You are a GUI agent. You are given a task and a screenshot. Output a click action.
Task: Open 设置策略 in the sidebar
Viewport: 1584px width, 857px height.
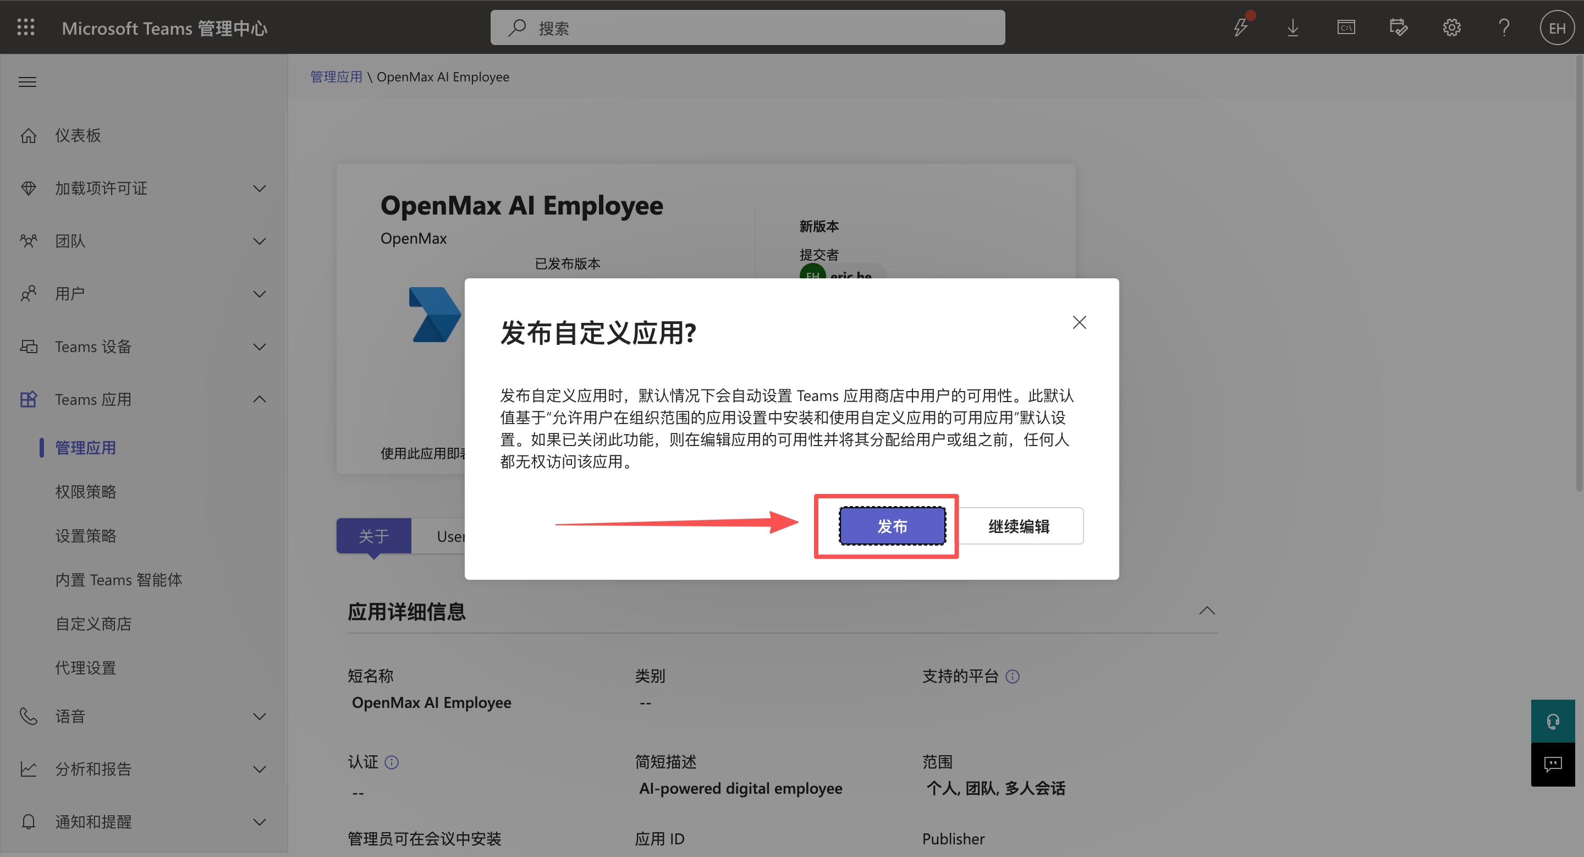pyautogui.click(x=85, y=536)
